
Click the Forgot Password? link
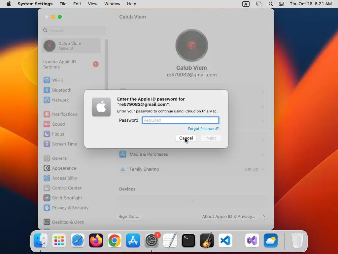pos(203,129)
